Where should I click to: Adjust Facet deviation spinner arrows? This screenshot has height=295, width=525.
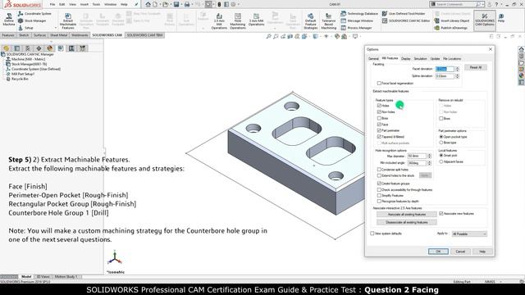[x=457, y=69]
